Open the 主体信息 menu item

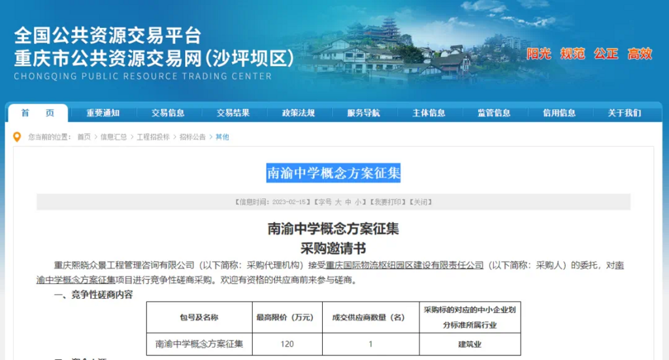[x=429, y=113]
